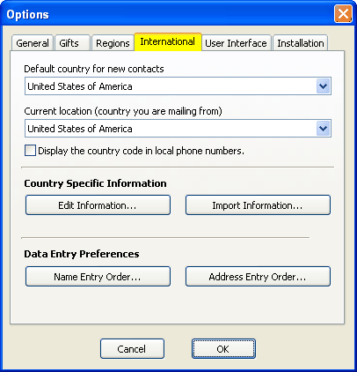Cancel the Options dialog

pos(132,349)
